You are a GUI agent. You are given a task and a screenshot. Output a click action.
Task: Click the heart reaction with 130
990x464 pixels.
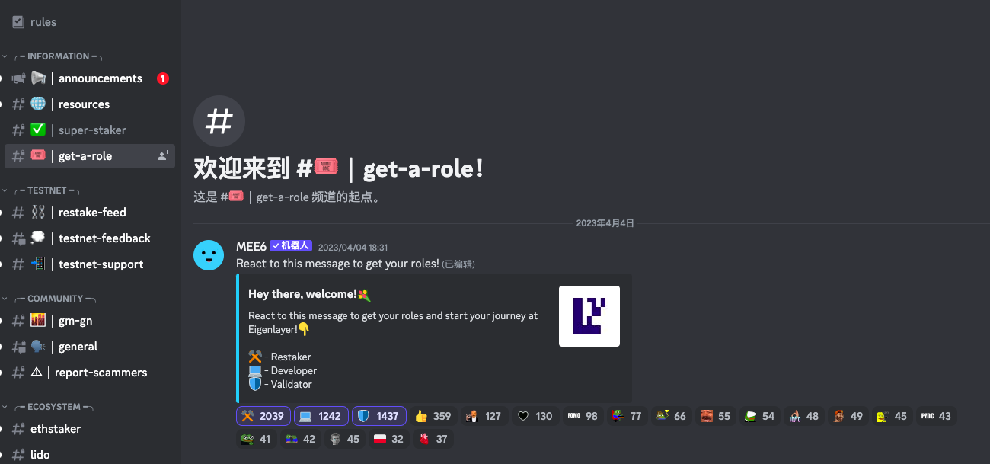coord(535,416)
